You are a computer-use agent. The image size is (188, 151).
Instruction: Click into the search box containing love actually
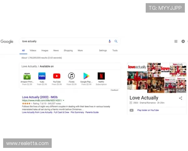point(63,41)
